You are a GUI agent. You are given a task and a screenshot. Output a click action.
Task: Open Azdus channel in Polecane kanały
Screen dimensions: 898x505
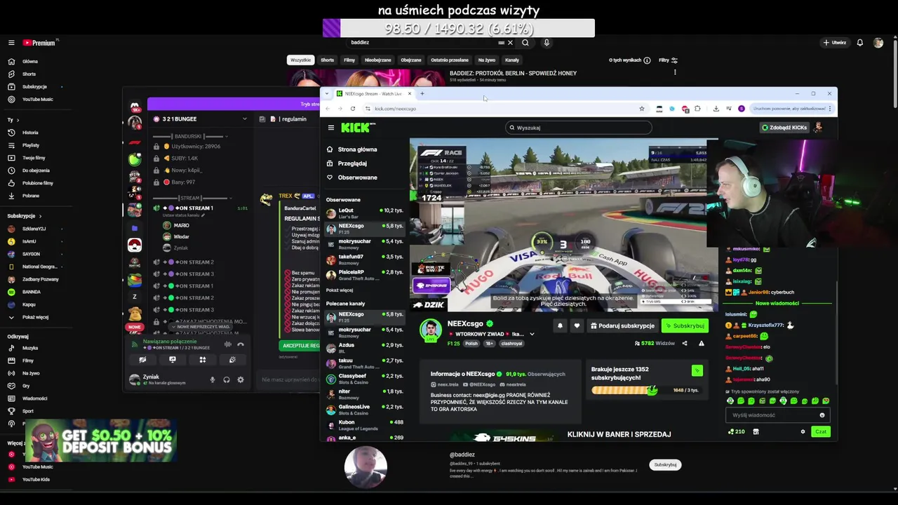363,348
